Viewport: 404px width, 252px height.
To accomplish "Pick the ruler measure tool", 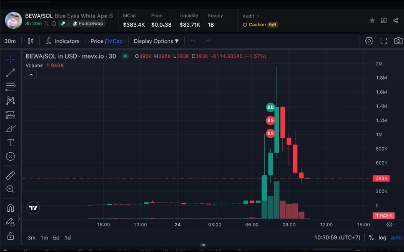I will [x=10, y=175].
